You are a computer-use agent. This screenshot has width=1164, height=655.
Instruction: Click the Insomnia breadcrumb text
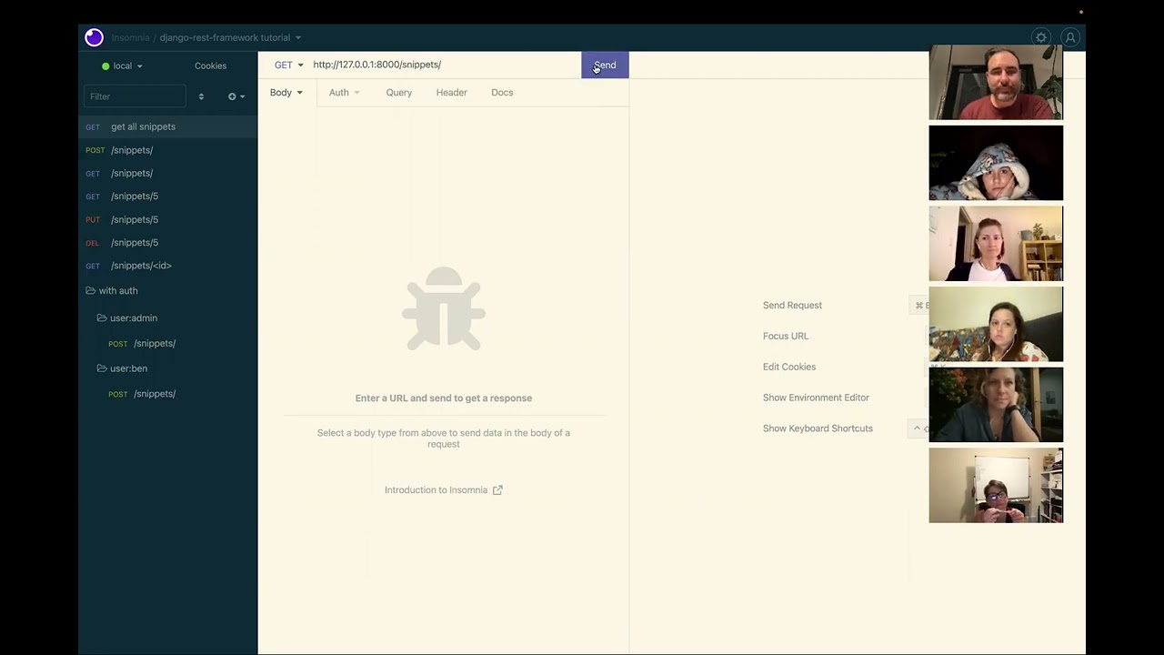(130, 37)
